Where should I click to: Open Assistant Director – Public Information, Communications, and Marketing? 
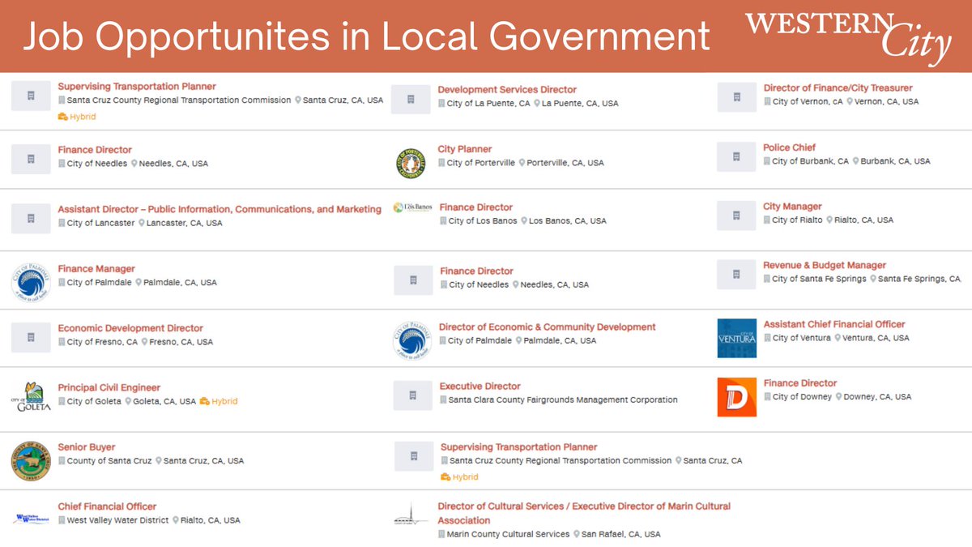(x=220, y=209)
